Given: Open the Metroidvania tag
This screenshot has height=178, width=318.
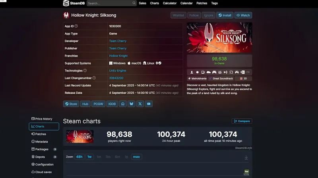Looking at the screenshot, I should tap(197, 78).
